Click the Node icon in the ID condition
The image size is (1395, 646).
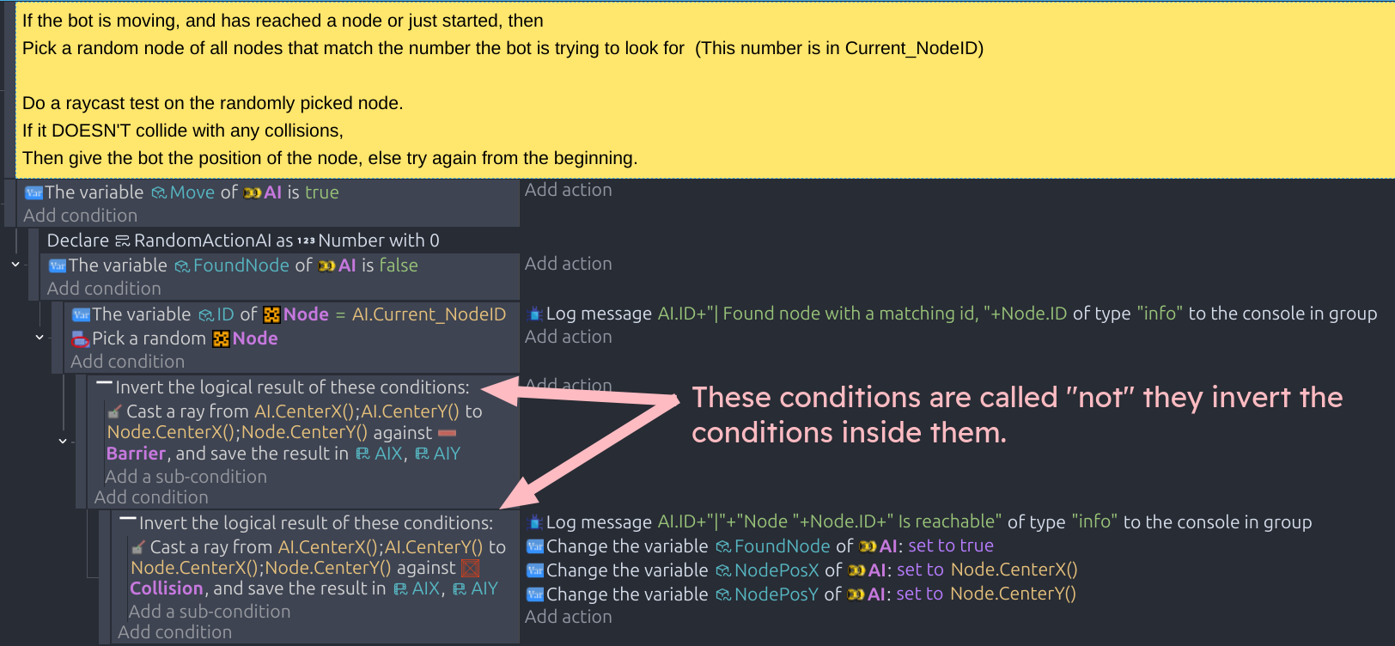pyautogui.click(x=271, y=315)
